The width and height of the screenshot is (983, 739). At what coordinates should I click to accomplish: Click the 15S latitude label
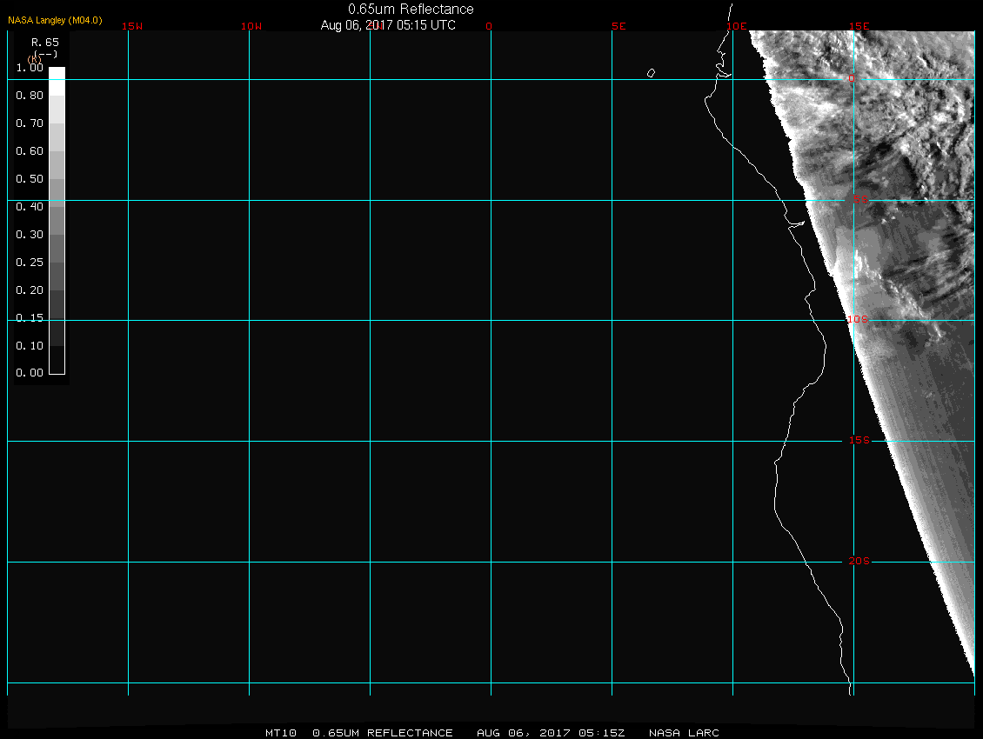[x=859, y=441]
